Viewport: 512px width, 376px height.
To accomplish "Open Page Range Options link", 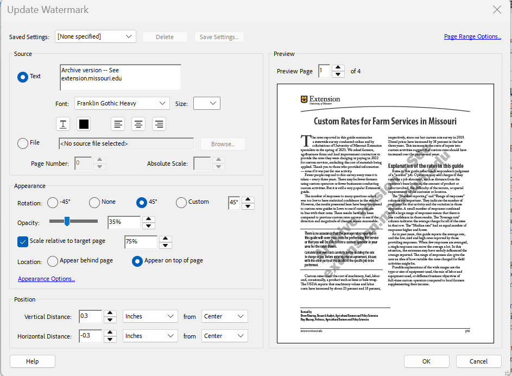I will coord(472,36).
